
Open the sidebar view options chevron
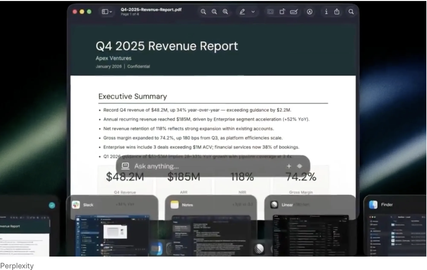pos(111,12)
